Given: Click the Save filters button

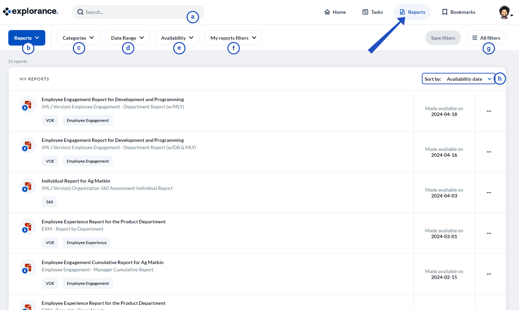Looking at the screenshot, I should point(443,38).
